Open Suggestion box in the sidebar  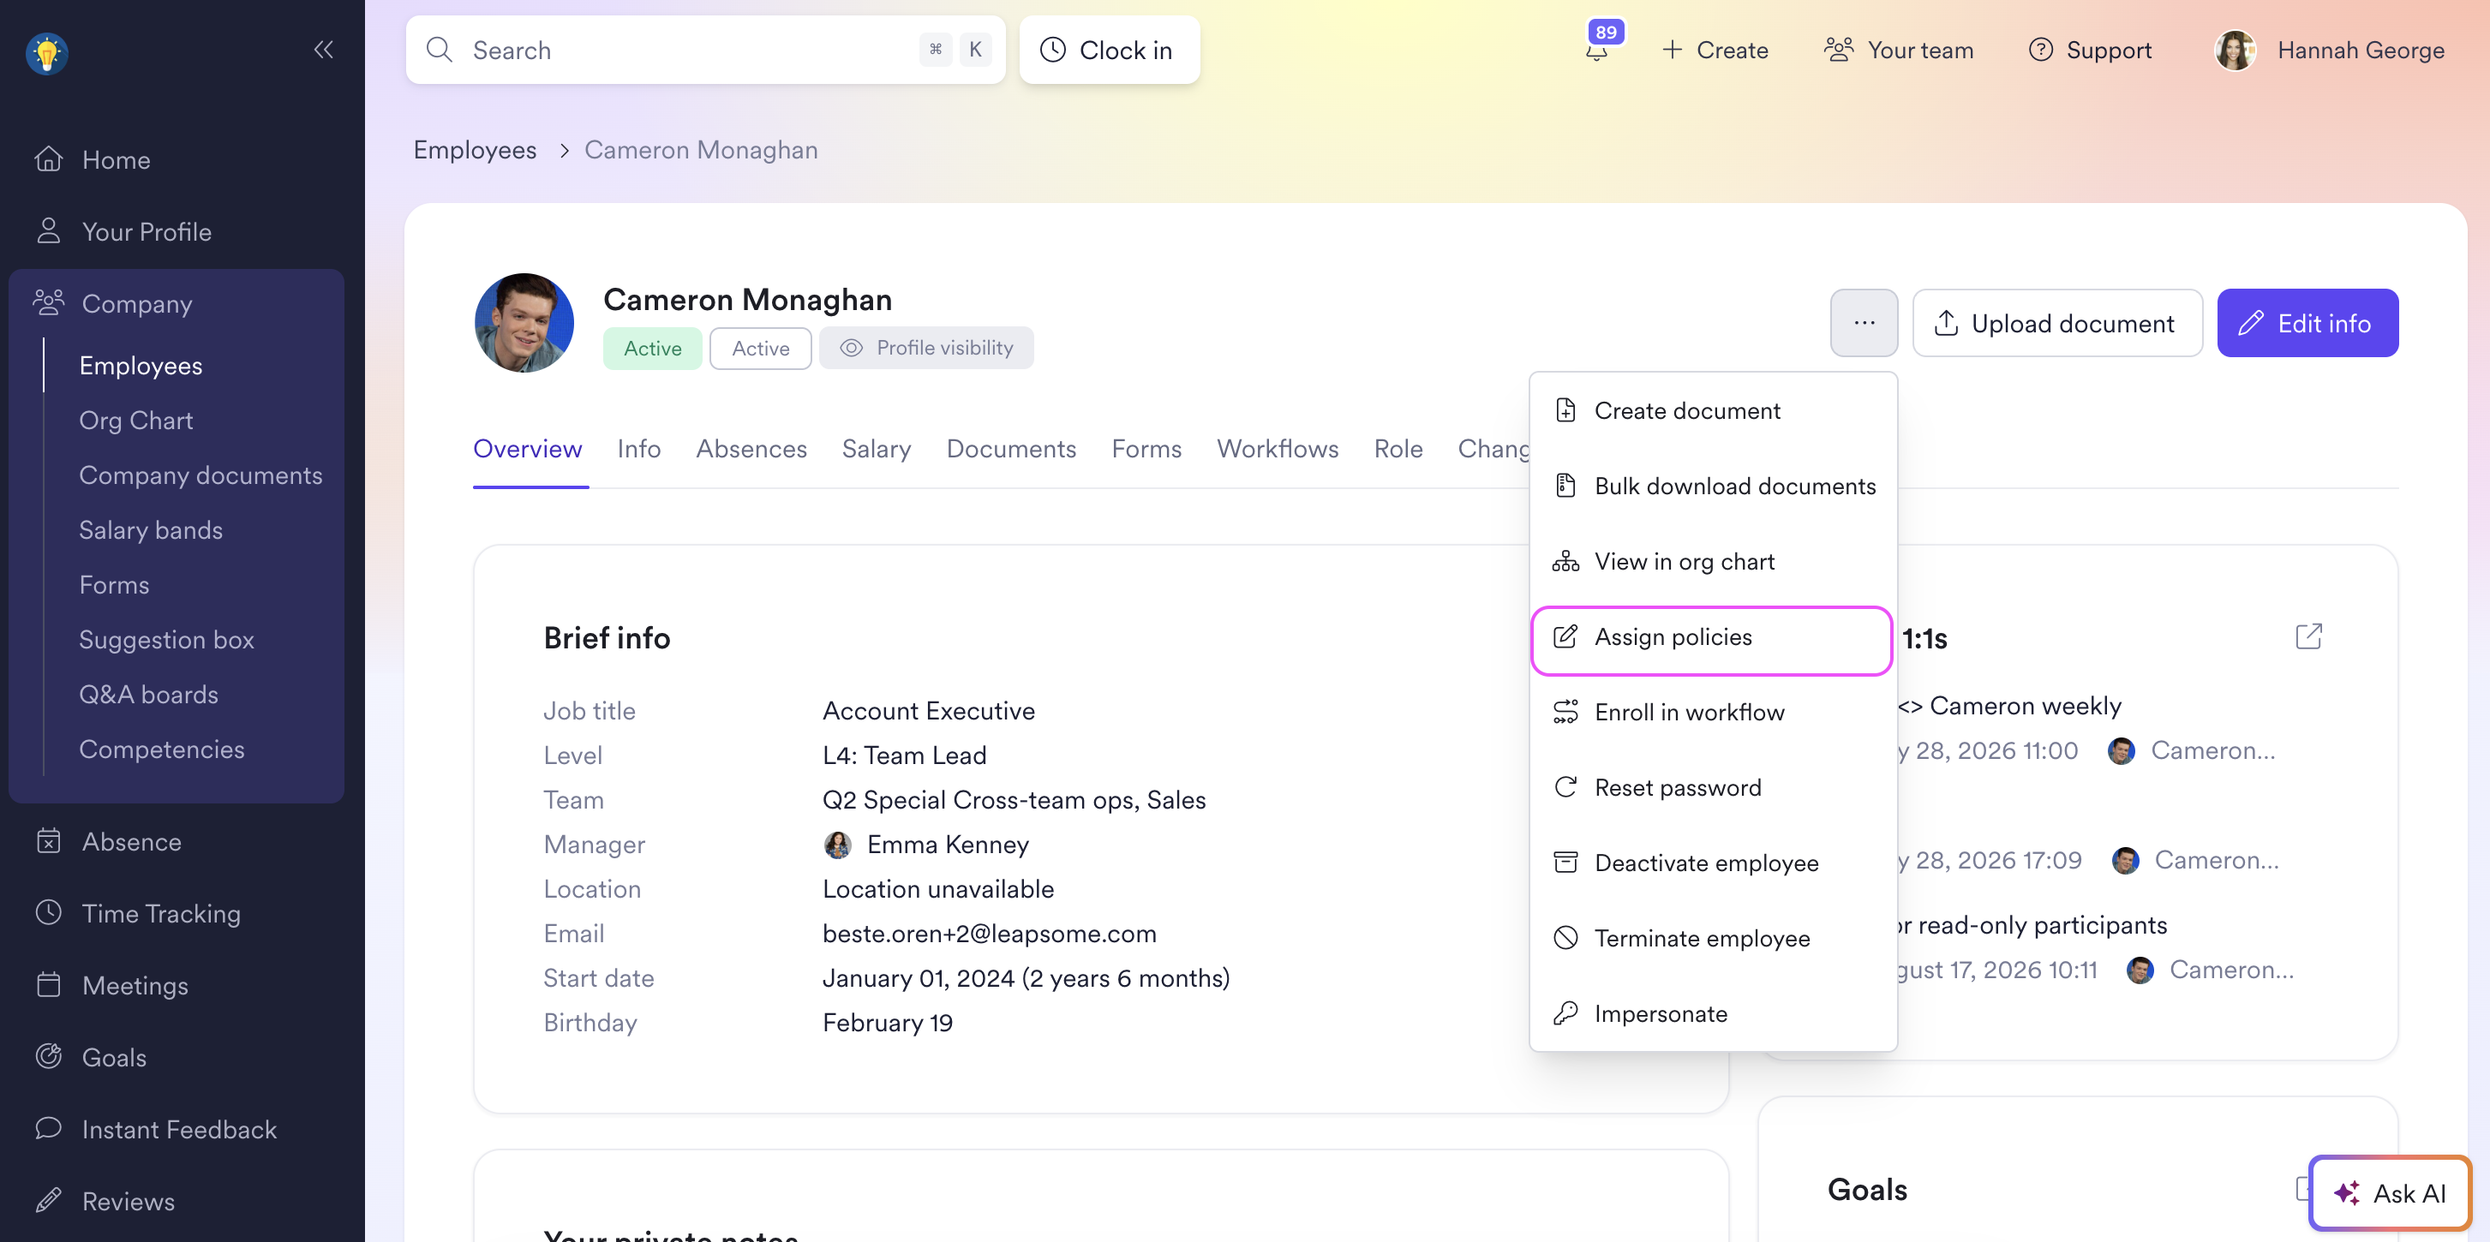click(166, 639)
